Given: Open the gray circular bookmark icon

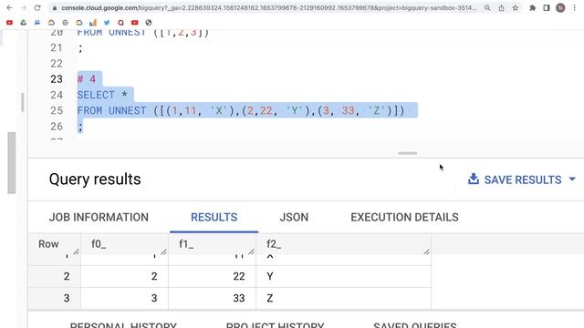Looking at the screenshot, I should (65, 23).
